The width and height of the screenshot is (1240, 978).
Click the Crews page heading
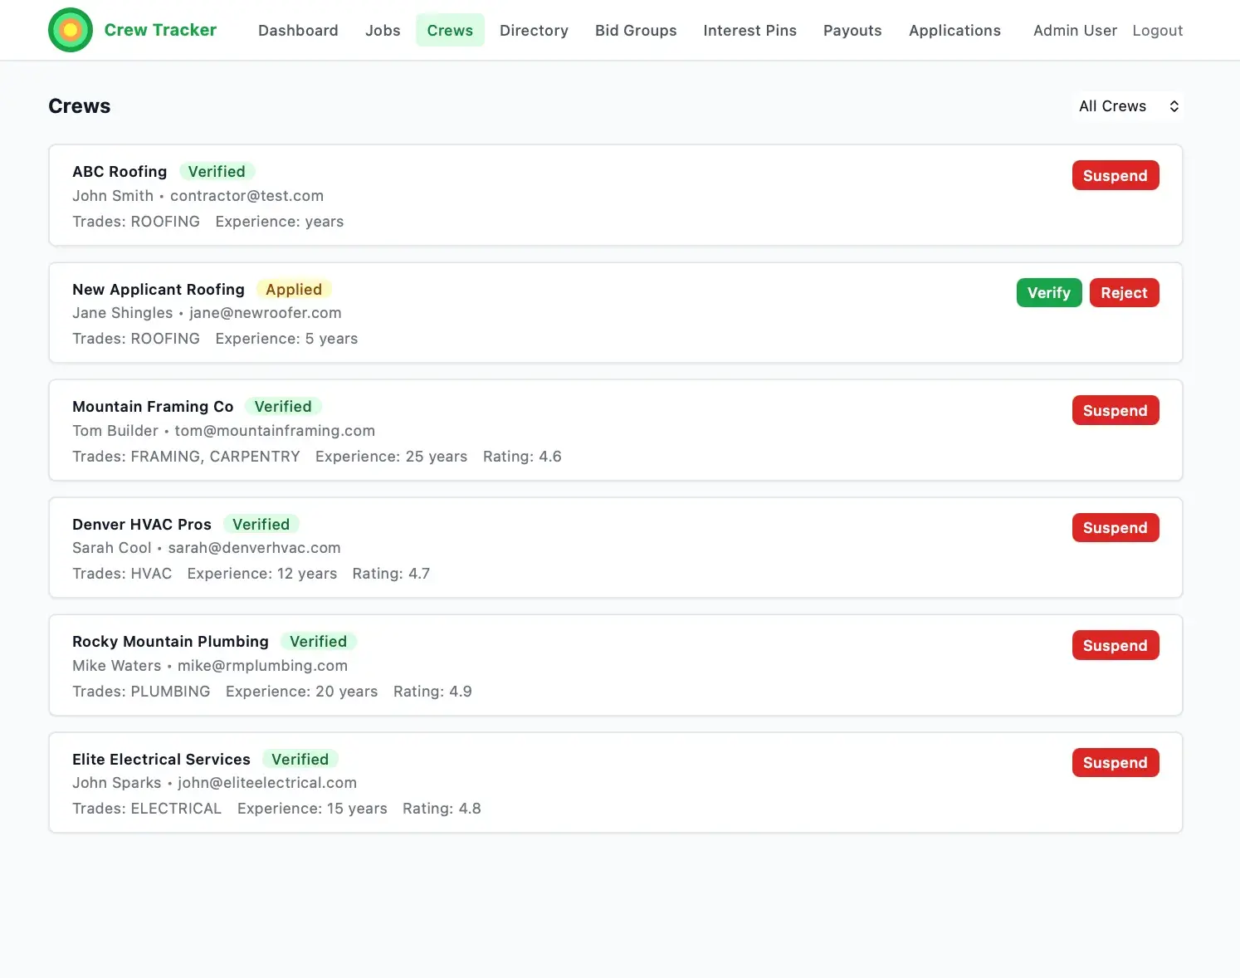[80, 106]
